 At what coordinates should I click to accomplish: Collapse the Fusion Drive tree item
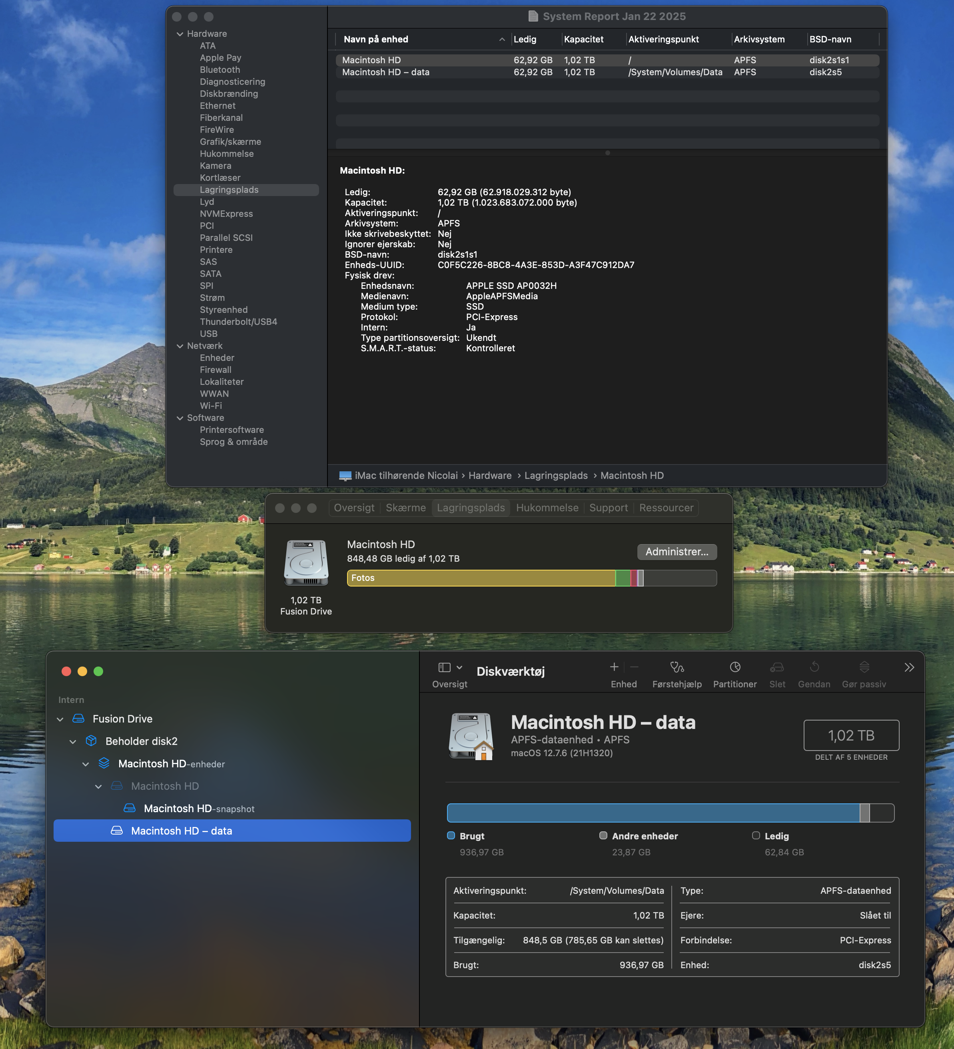[x=60, y=719]
